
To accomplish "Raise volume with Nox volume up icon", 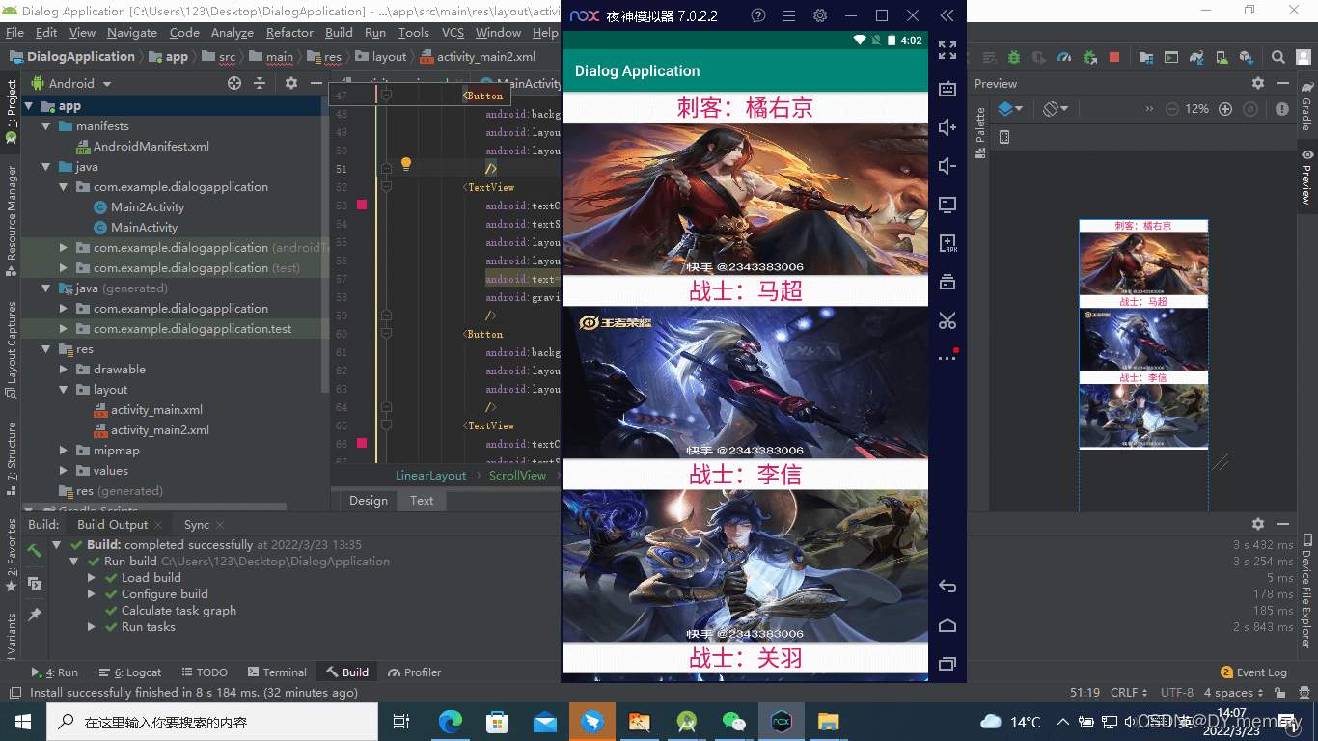I will 947,127.
